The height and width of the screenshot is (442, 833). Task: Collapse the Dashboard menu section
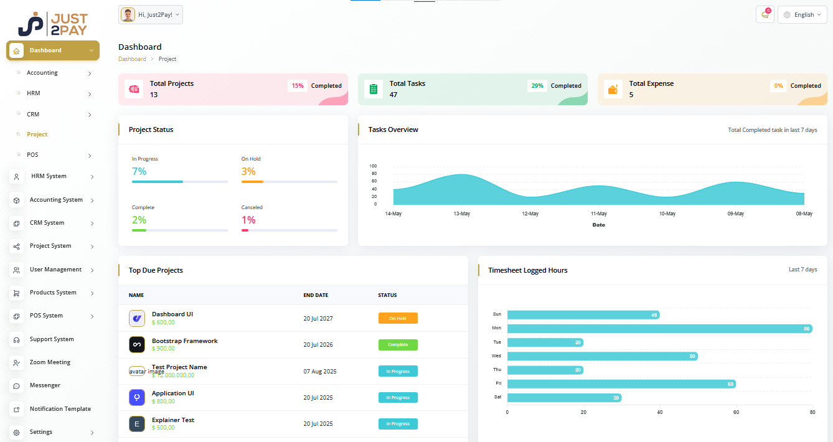pyautogui.click(x=91, y=50)
